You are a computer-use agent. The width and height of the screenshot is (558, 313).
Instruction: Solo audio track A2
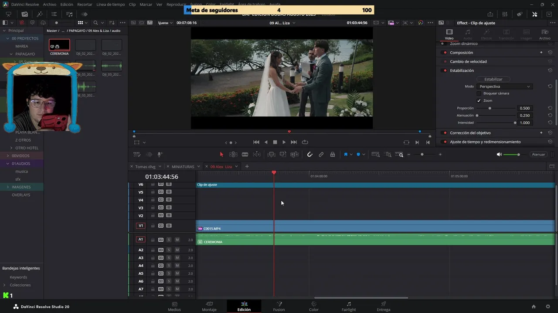[x=169, y=250]
